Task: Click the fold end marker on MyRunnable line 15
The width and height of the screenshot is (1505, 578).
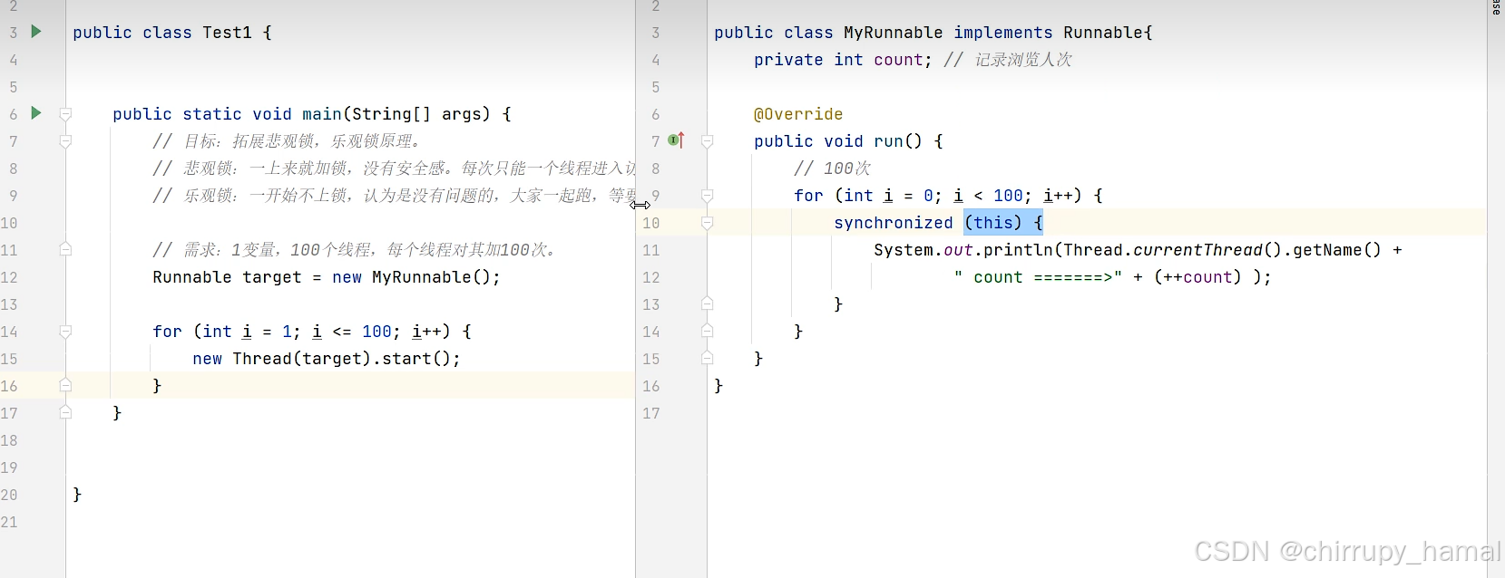Action: (707, 358)
